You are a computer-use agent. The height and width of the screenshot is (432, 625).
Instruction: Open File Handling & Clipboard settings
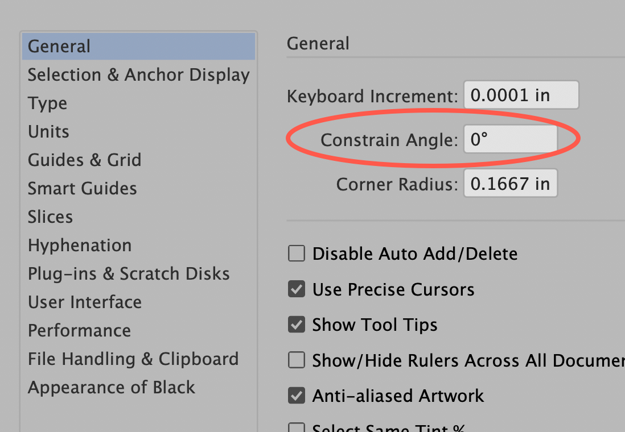pyautogui.click(x=133, y=359)
